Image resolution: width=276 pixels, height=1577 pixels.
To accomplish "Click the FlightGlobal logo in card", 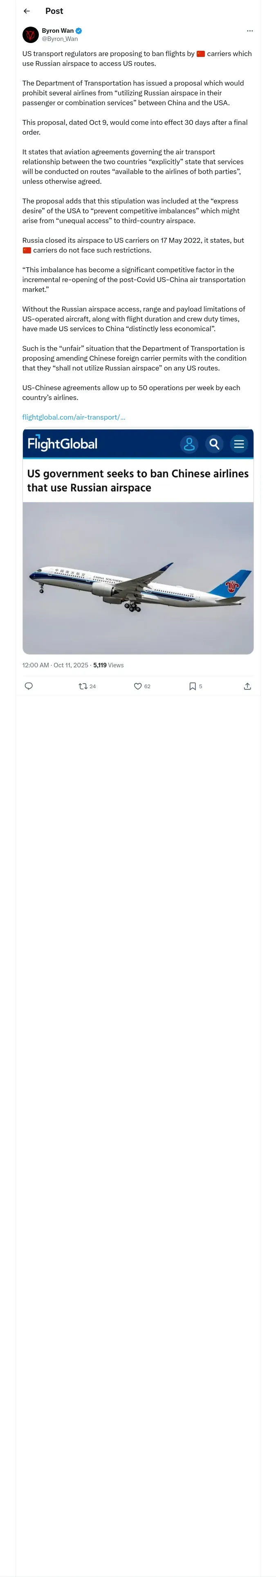I will (63, 444).
